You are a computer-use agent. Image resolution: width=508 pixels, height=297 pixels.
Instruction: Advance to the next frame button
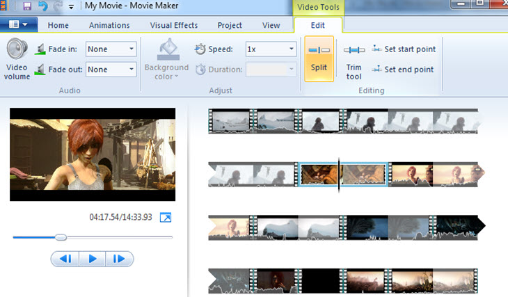(x=119, y=259)
